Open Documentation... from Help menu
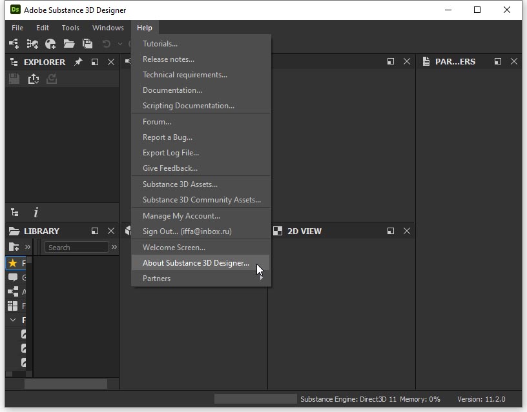The image size is (527, 412). coord(201,90)
